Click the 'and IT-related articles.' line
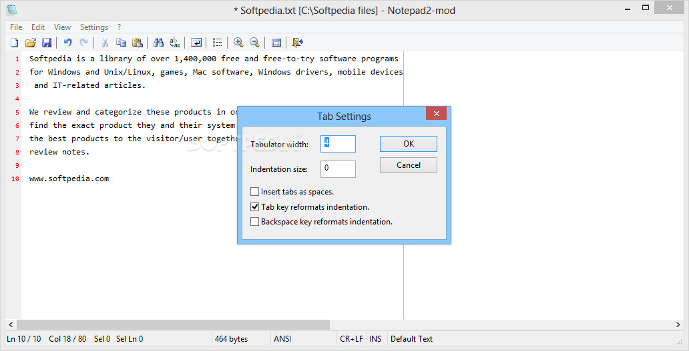The image size is (689, 351). coord(89,85)
